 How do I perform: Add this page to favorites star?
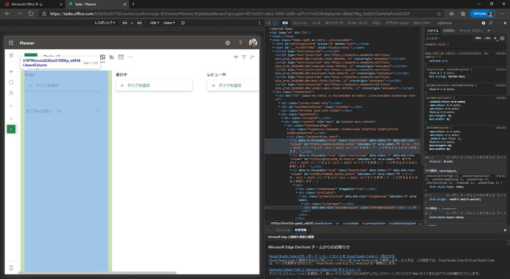[439, 14]
